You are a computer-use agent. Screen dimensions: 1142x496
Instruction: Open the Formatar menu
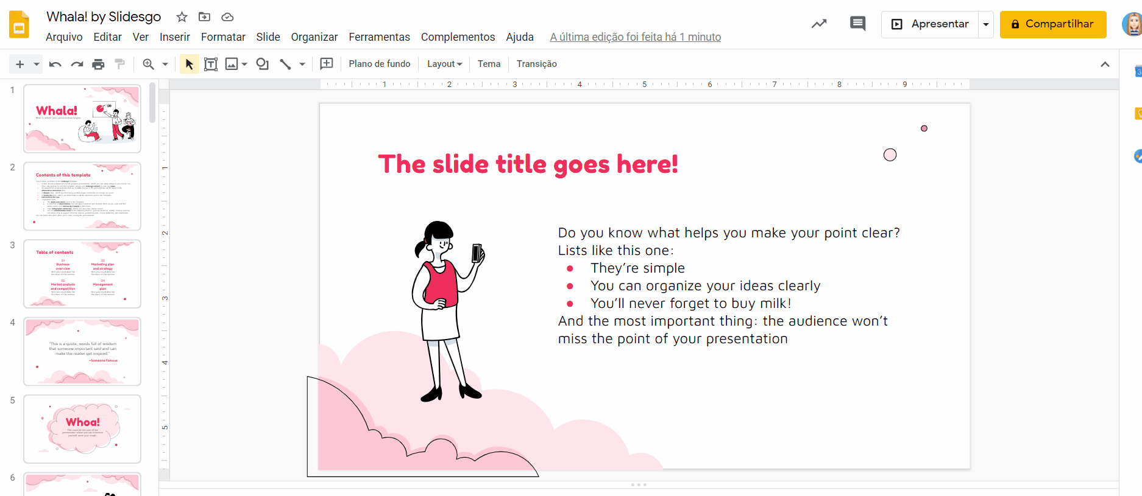coord(223,37)
